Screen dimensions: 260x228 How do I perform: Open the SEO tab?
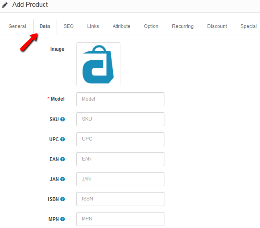(x=68, y=26)
